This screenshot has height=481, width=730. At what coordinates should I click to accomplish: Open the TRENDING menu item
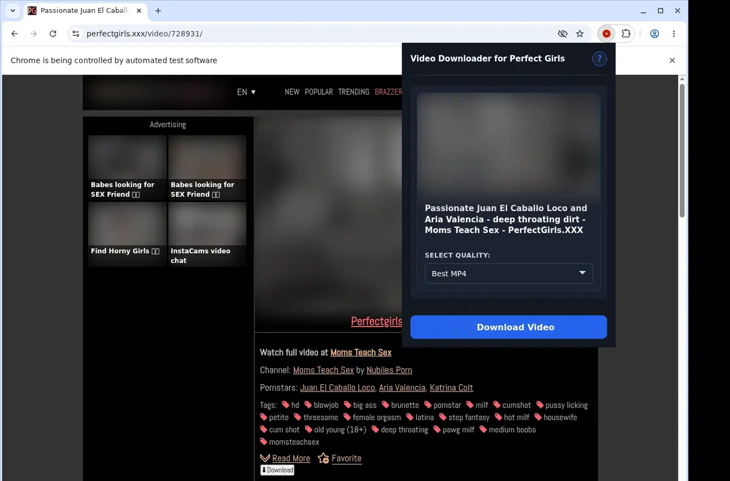coord(353,92)
